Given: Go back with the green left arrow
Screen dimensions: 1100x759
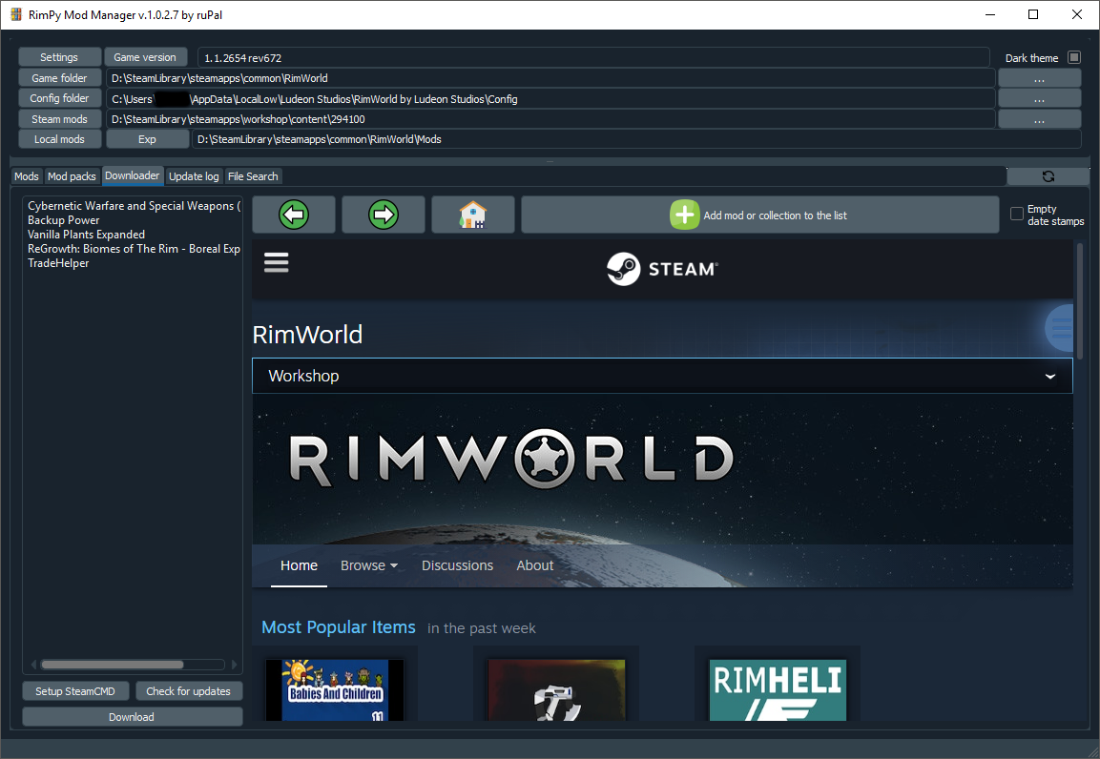Looking at the screenshot, I should [293, 215].
